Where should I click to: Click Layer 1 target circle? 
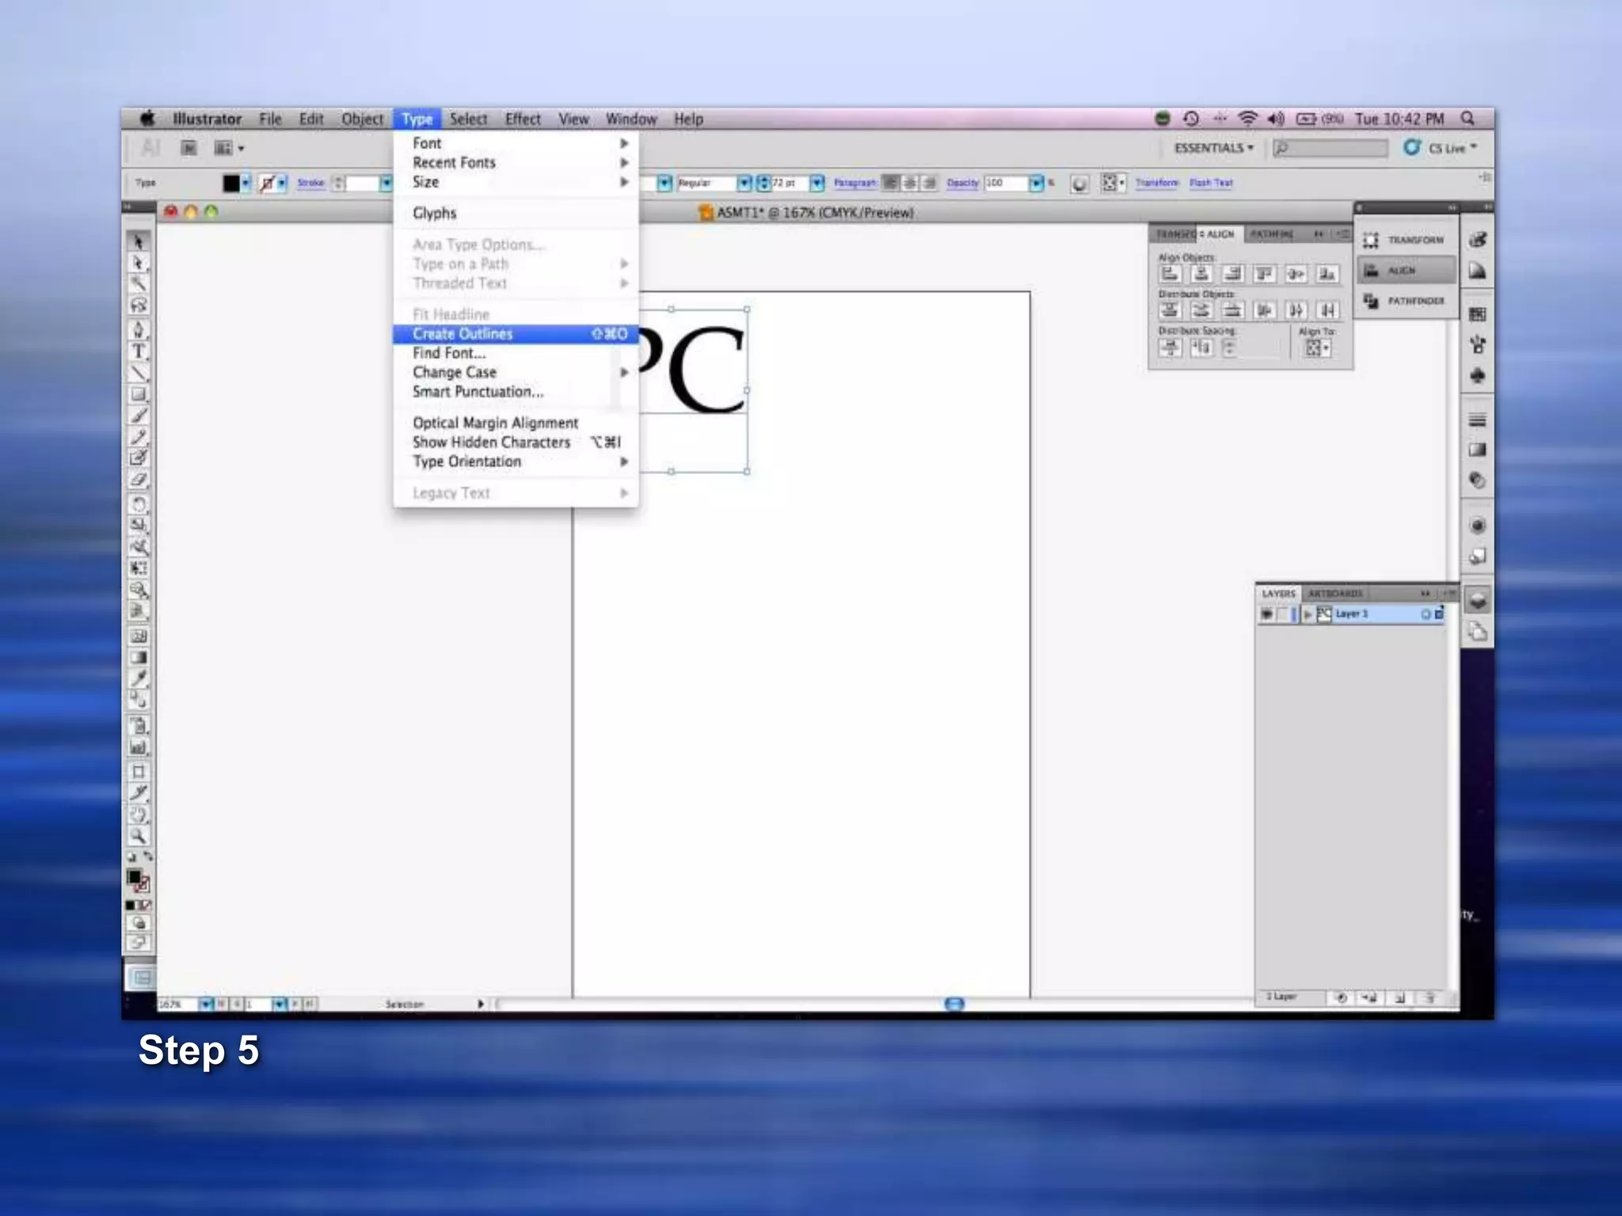1426,614
